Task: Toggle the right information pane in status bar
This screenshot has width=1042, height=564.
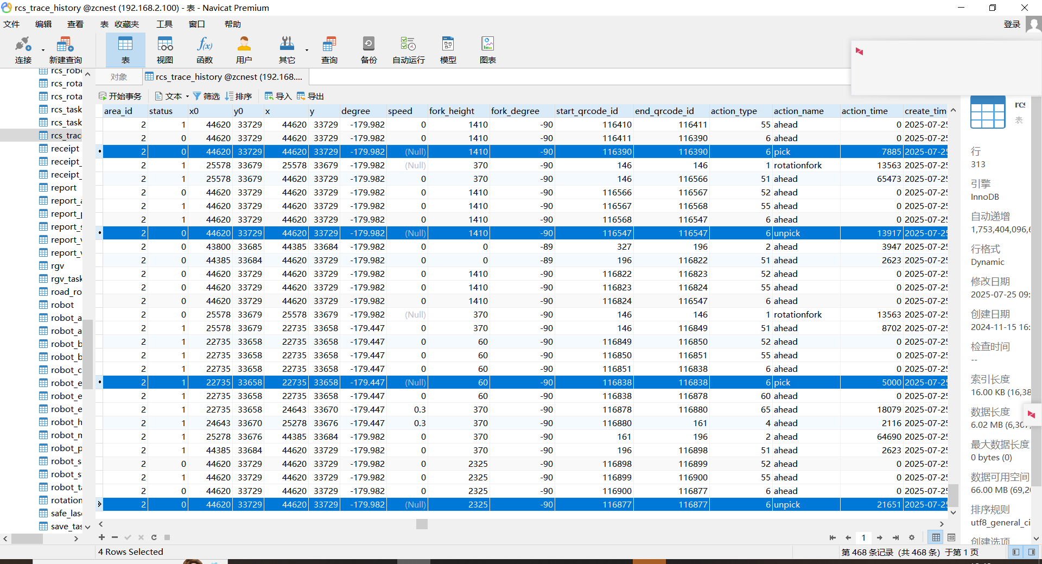Action: tap(1031, 552)
